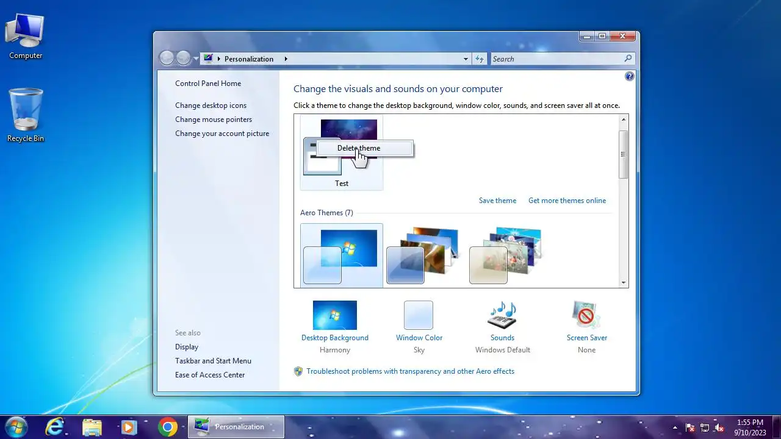Open Change desktop icons
Image resolution: width=781 pixels, height=439 pixels.
(x=211, y=105)
